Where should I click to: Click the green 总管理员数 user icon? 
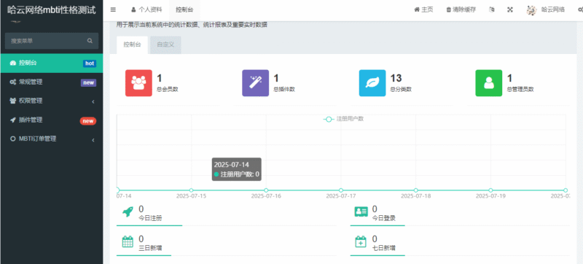[489, 83]
